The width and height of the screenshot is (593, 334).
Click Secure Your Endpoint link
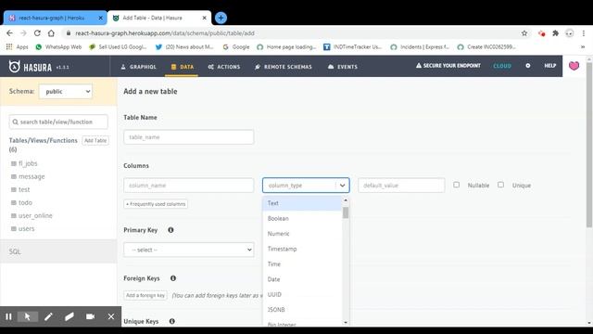[448, 66]
